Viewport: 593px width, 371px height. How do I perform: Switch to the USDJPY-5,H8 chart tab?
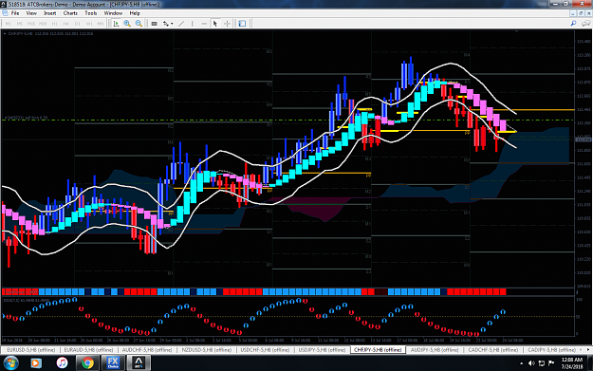(x=322, y=350)
